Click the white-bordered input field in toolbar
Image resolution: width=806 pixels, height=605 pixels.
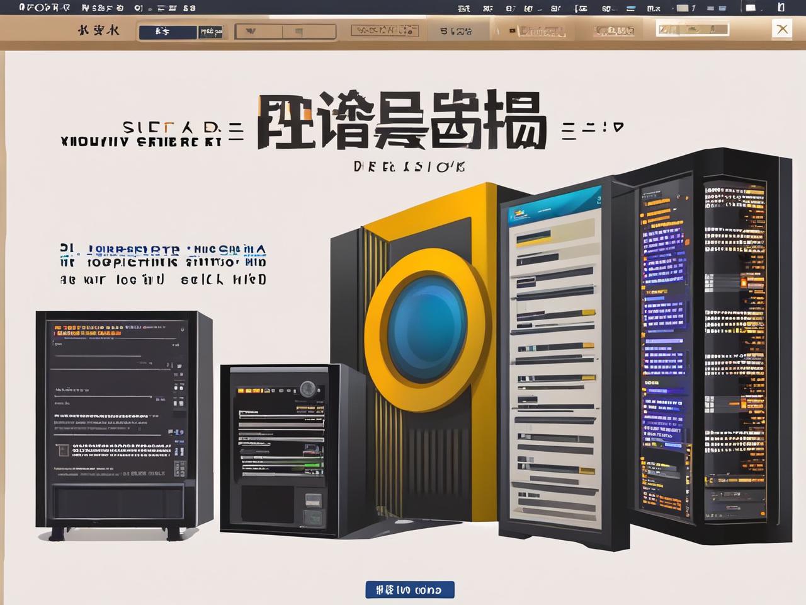[692, 30]
